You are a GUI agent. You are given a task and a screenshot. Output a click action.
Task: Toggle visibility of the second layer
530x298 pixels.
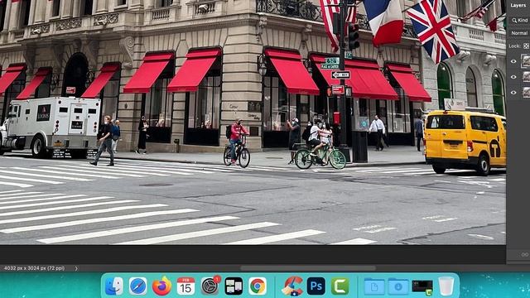click(513, 77)
